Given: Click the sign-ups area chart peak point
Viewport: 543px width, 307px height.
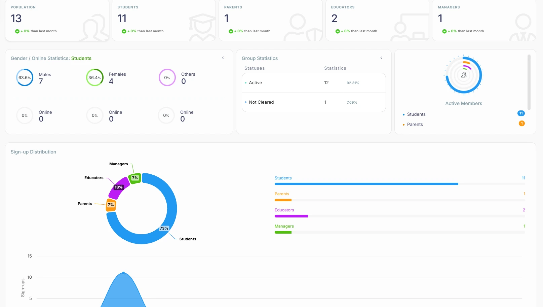Looking at the screenshot, I should coord(123,273).
